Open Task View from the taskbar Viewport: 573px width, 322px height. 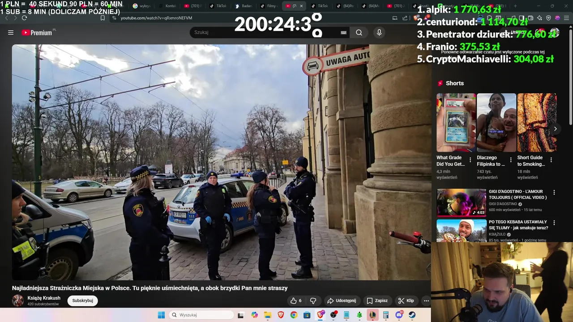[x=241, y=315]
